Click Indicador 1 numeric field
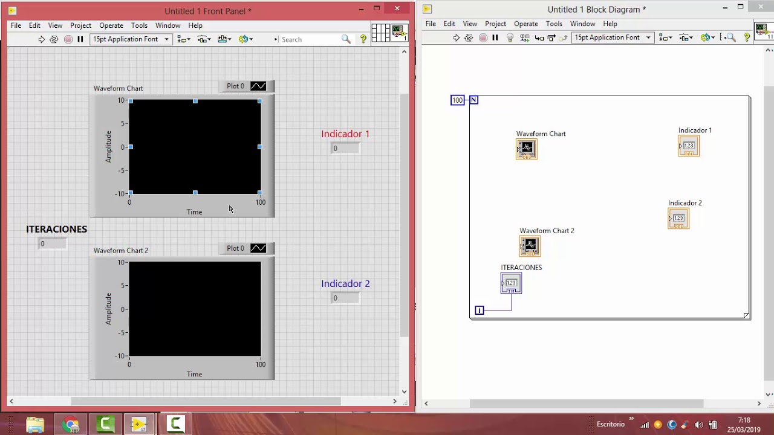 click(345, 149)
